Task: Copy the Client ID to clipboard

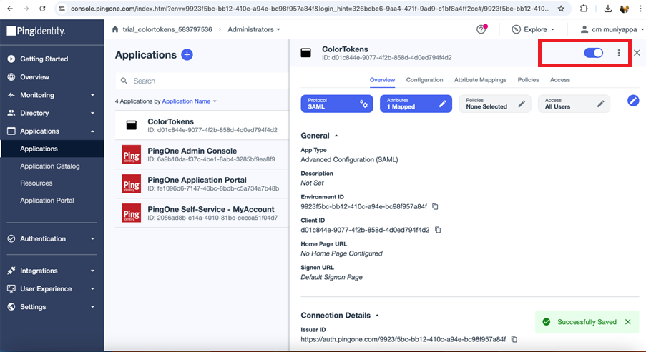Action: [x=438, y=230]
